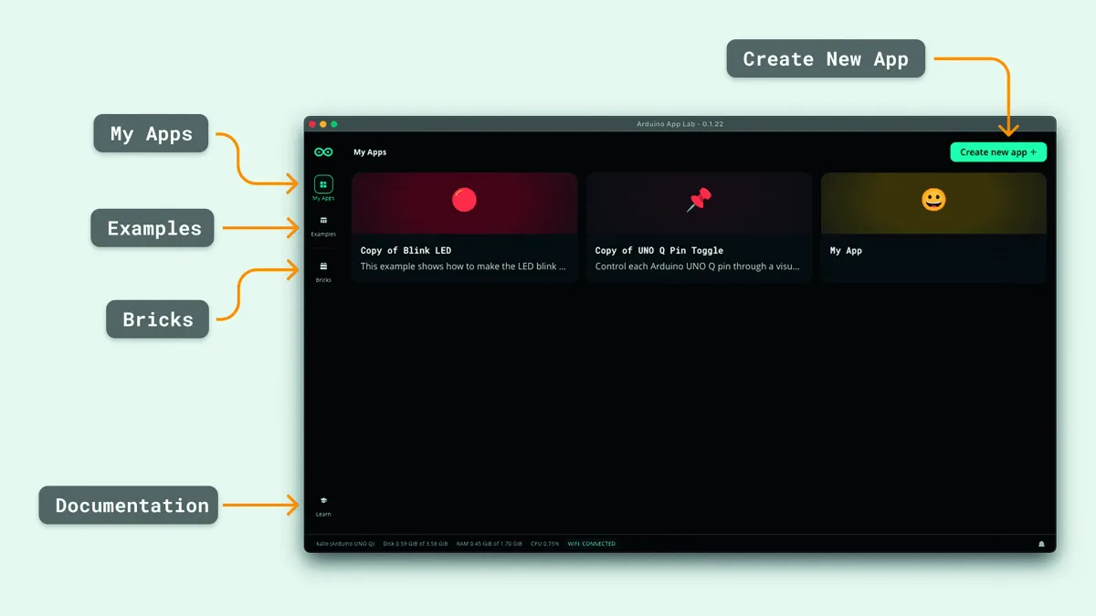Select the "Copy of UNO Q Pin Toggle" title

(x=659, y=250)
